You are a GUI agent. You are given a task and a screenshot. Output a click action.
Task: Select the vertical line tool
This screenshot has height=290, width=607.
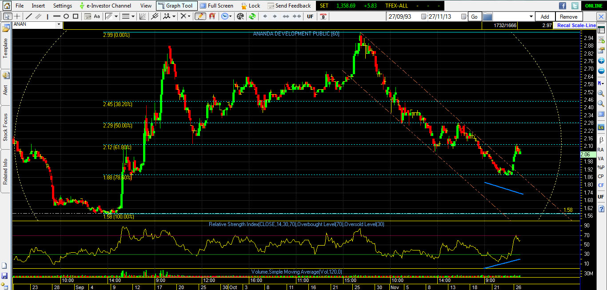point(47,16)
